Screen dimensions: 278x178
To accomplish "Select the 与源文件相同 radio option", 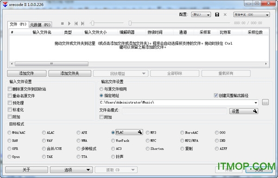I will (101, 89).
